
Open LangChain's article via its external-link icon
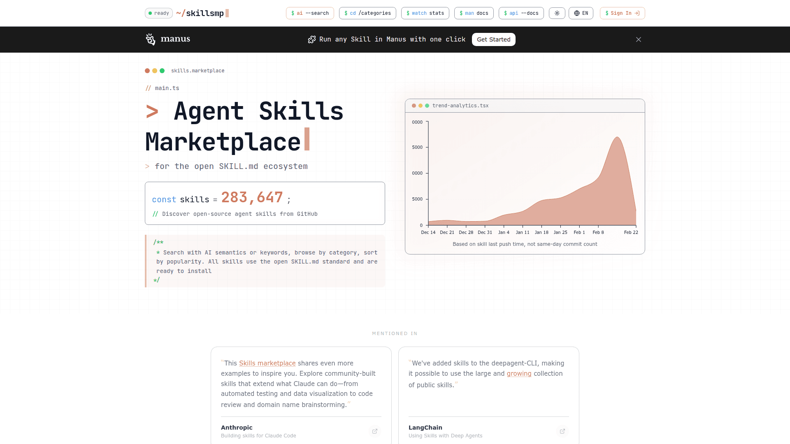(562, 431)
